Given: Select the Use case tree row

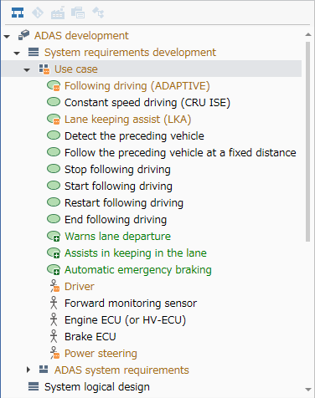Looking at the screenshot, I should click(x=152, y=69).
